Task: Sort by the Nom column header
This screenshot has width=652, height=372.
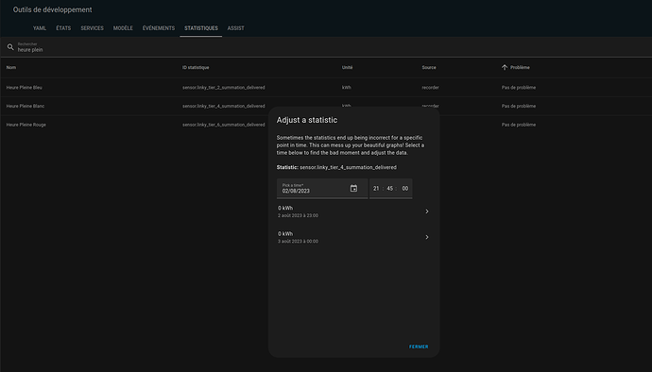Action: tap(11, 67)
